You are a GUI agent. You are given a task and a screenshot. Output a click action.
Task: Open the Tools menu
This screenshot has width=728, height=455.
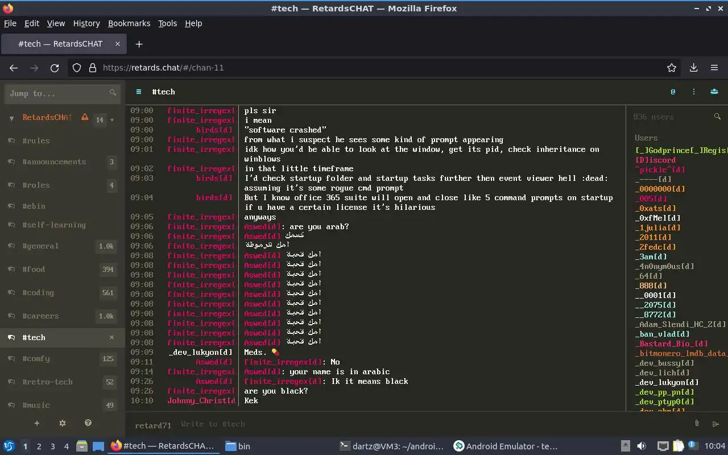pyautogui.click(x=168, y=23)
